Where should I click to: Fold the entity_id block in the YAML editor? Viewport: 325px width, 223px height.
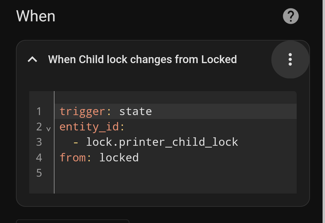[x=49, y=129]
